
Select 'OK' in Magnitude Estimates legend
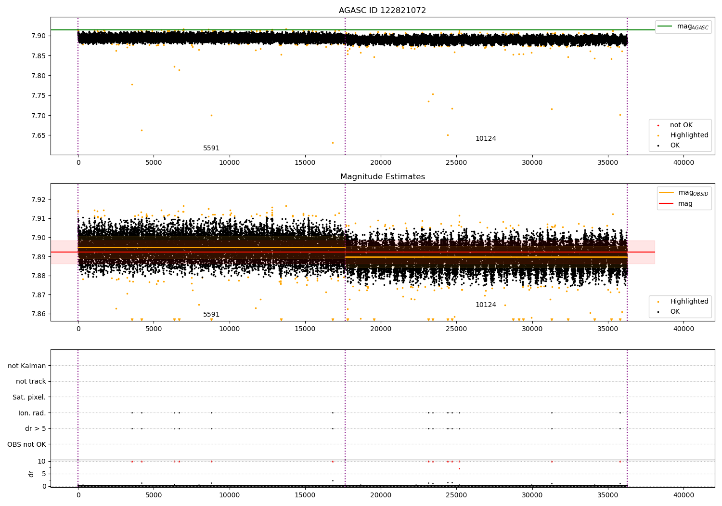675,312
